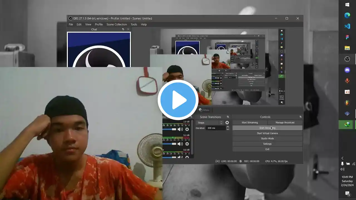Click the Duration 300 ms field
This screenshot has height=200, width=356.
216,128
